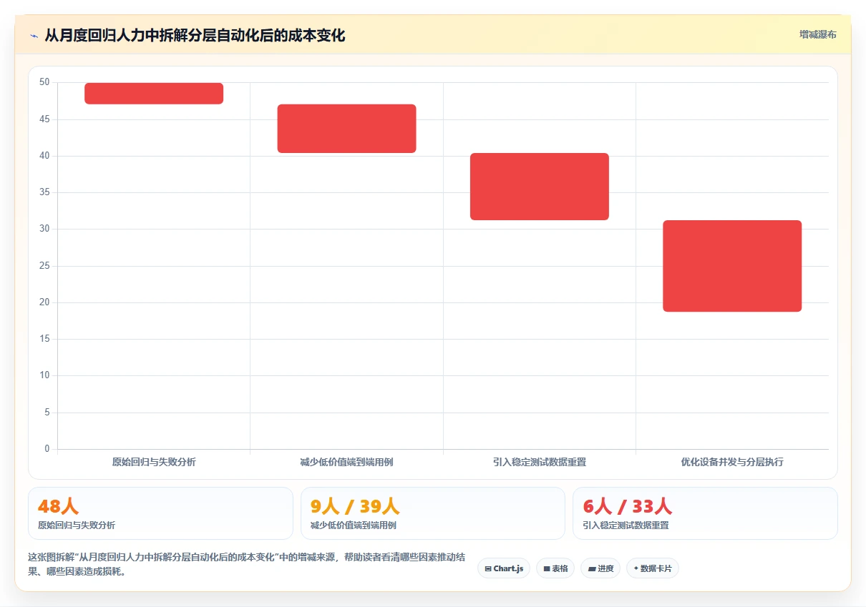Click the 6人 / 33人 data card
Viewport: 866px width, 607px height.
[x=705, y=513]
